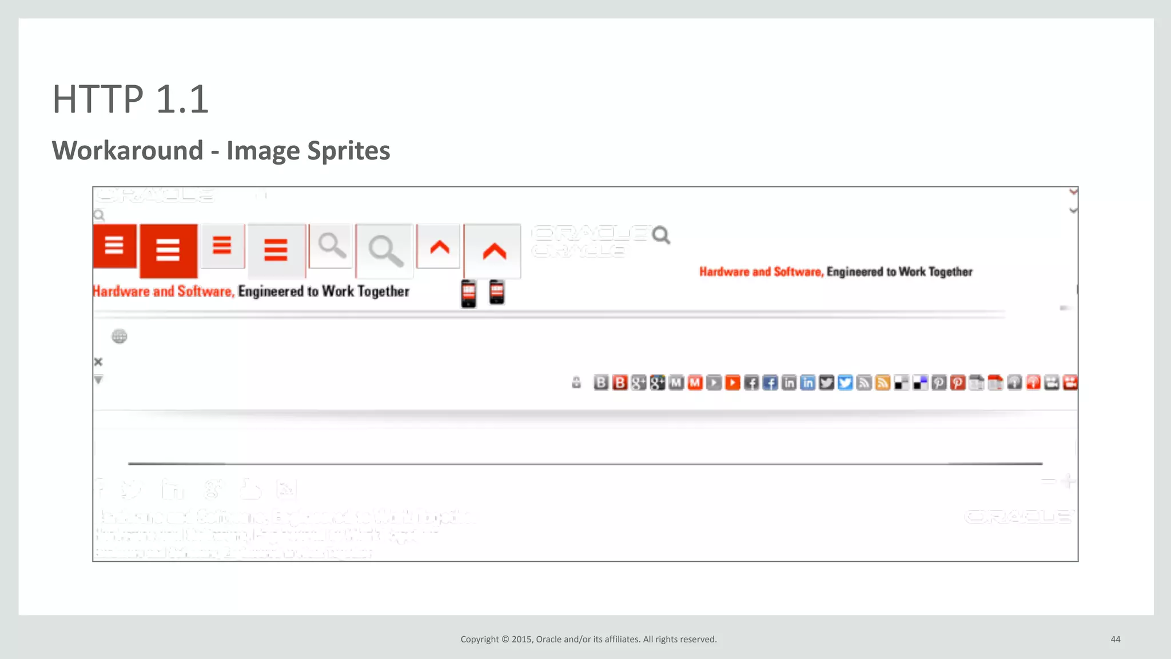Select the small gray magnifier button sprite
This screenshot has width=1171, height=659.
[x=330, y=246]
